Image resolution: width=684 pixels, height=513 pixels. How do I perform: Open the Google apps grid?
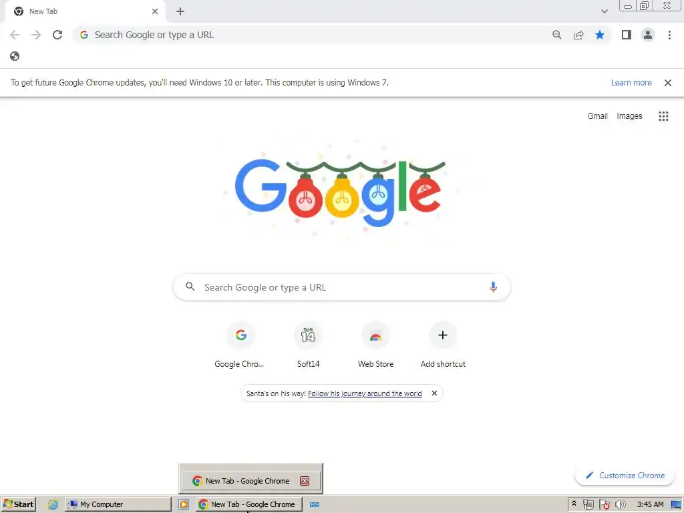663,116
